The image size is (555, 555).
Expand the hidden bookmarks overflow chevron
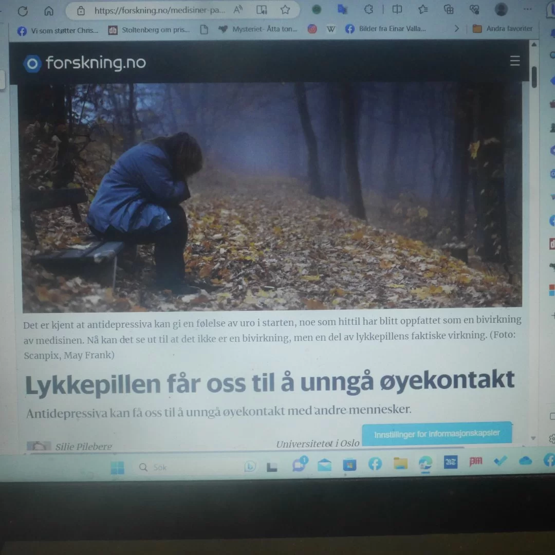tap(456, 29)
